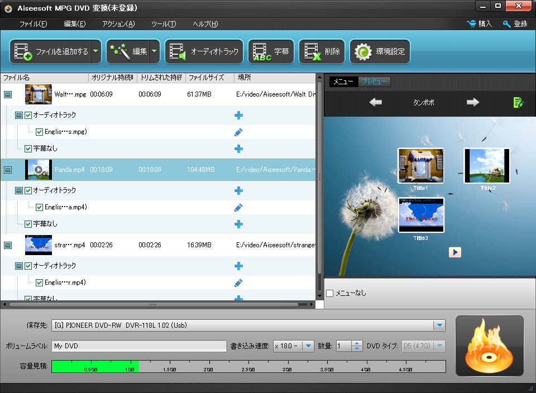Click the ボリュームラベル My DVD text field
The height and width of the screenshot is (393, 536).
coord(140,346)
